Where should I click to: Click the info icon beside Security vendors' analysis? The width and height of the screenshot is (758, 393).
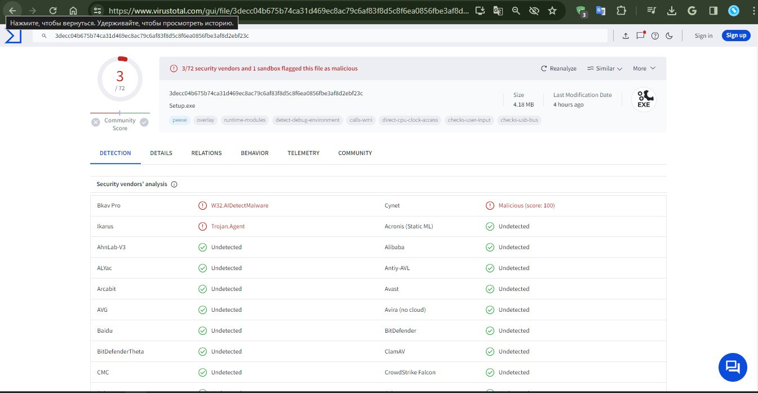tap(174, 184)
